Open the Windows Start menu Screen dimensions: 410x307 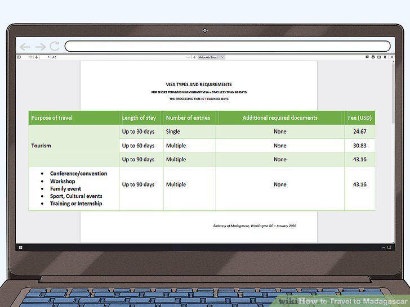coord(21,247)
